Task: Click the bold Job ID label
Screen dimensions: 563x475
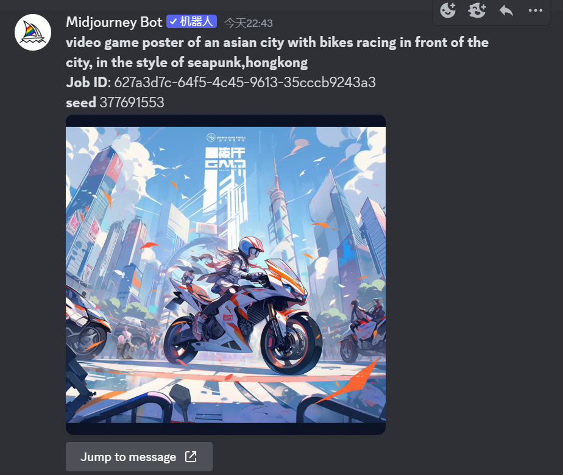Action: 87,83
